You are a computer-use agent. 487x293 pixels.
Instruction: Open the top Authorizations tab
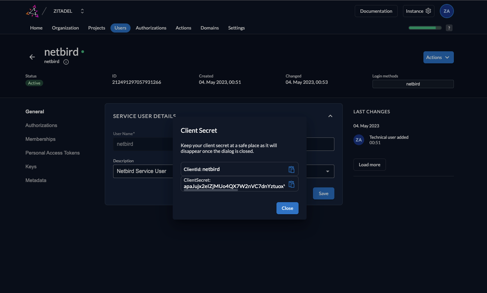point(151,28)
